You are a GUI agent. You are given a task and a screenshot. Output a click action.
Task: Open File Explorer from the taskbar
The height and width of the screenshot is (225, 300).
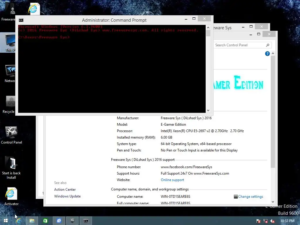tap(32, 221)
